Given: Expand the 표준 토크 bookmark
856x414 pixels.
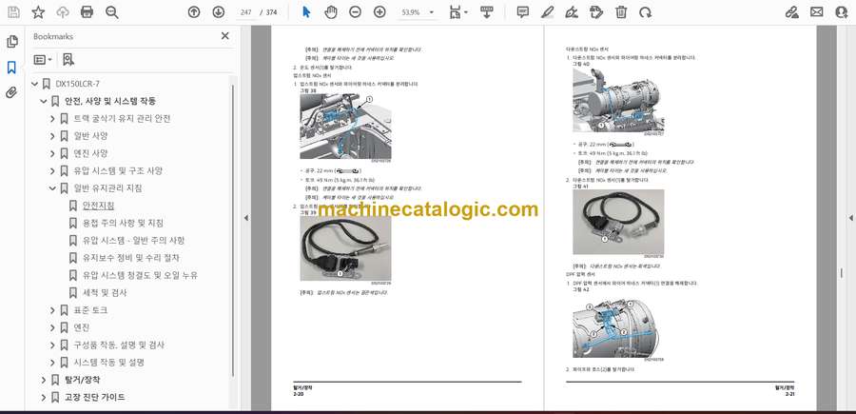Looking at the screenshot, I should point(52,310).
